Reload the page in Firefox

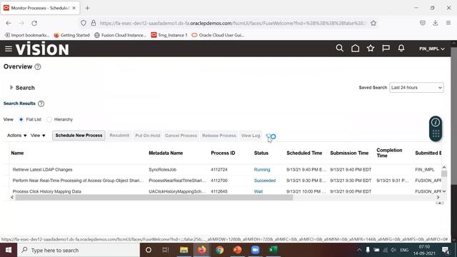pos(34,23)
